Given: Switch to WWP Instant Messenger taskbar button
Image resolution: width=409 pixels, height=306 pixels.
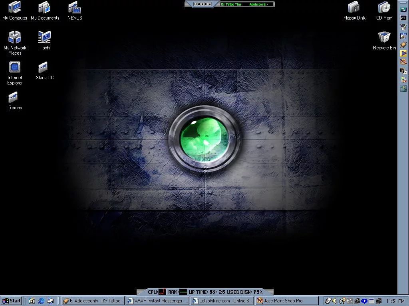Looking at the screenshot, I should click(x=157, y=301).
